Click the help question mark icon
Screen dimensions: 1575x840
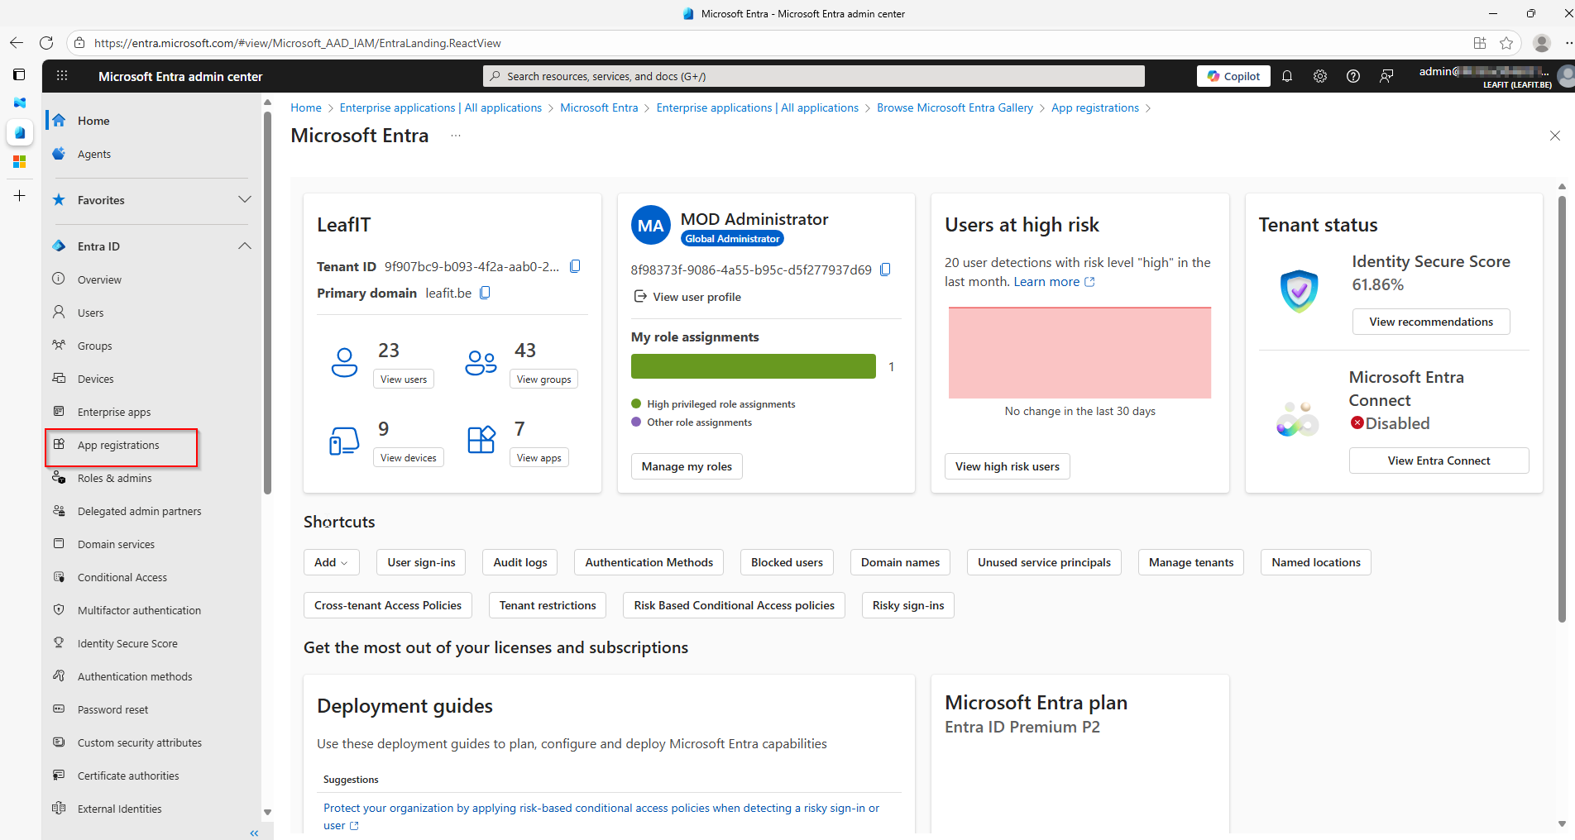(1353, 76)
